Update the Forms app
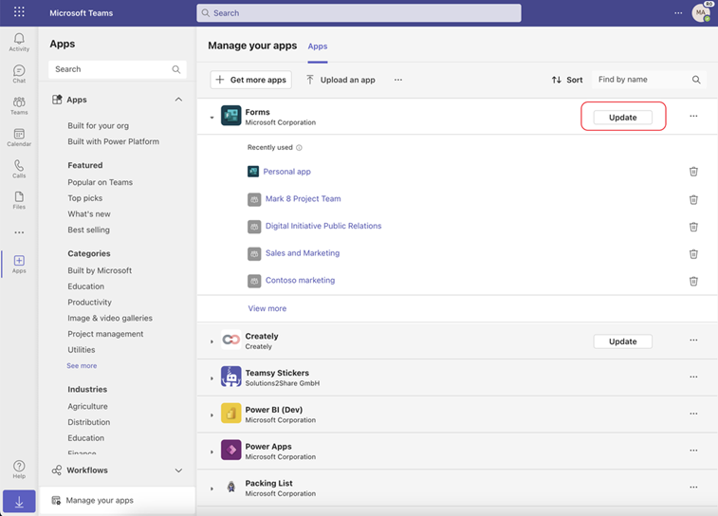 tap(623, 118)
